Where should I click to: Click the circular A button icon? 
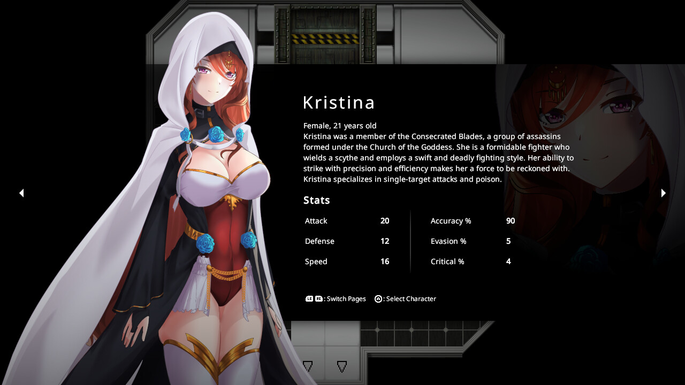pos(378,299)
